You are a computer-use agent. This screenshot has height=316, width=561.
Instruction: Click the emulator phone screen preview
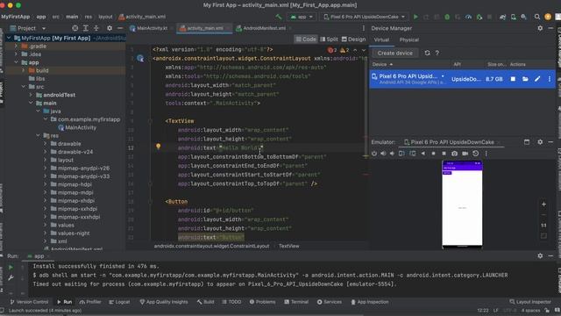point(462,204)
